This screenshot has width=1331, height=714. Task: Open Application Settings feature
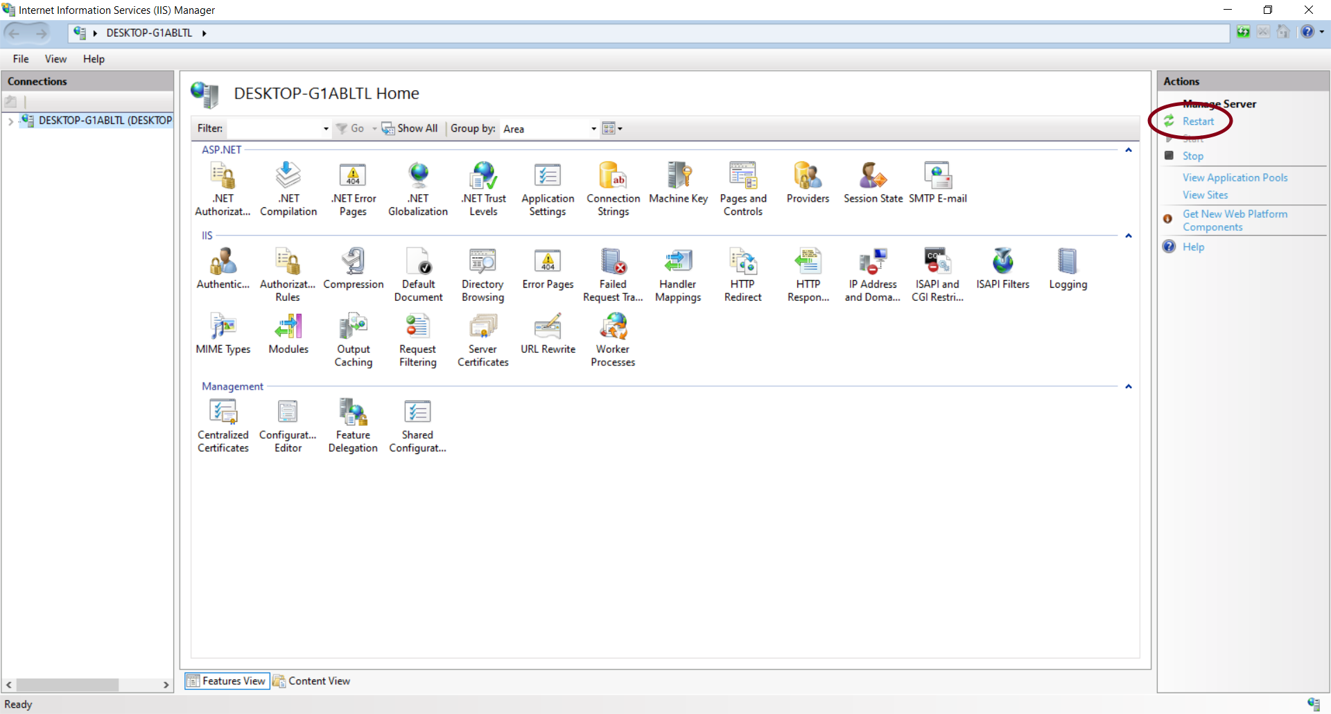coord(548,189)
